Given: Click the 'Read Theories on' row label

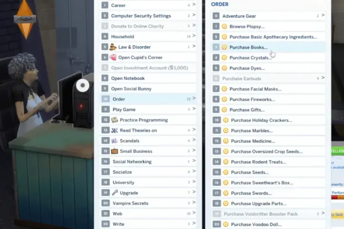Looking at the screenshot, I should pyautogui.click(x=138, y=130).
